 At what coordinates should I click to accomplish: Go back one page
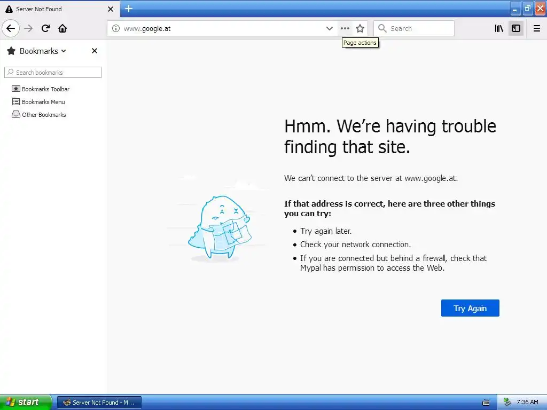[11, 28]
